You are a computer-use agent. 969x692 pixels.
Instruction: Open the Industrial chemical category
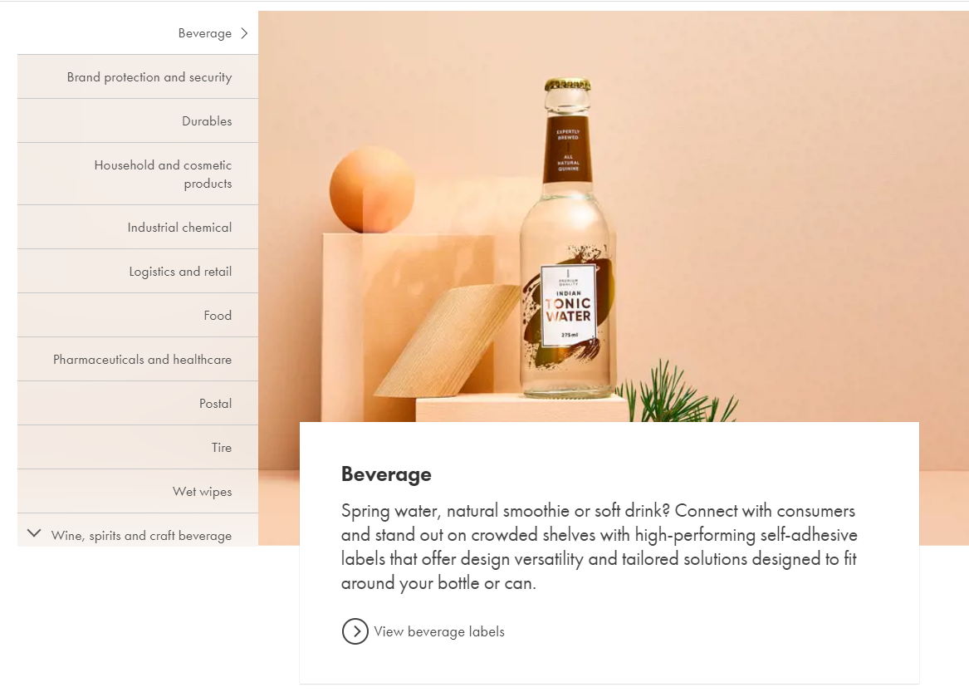pos(138,227)
